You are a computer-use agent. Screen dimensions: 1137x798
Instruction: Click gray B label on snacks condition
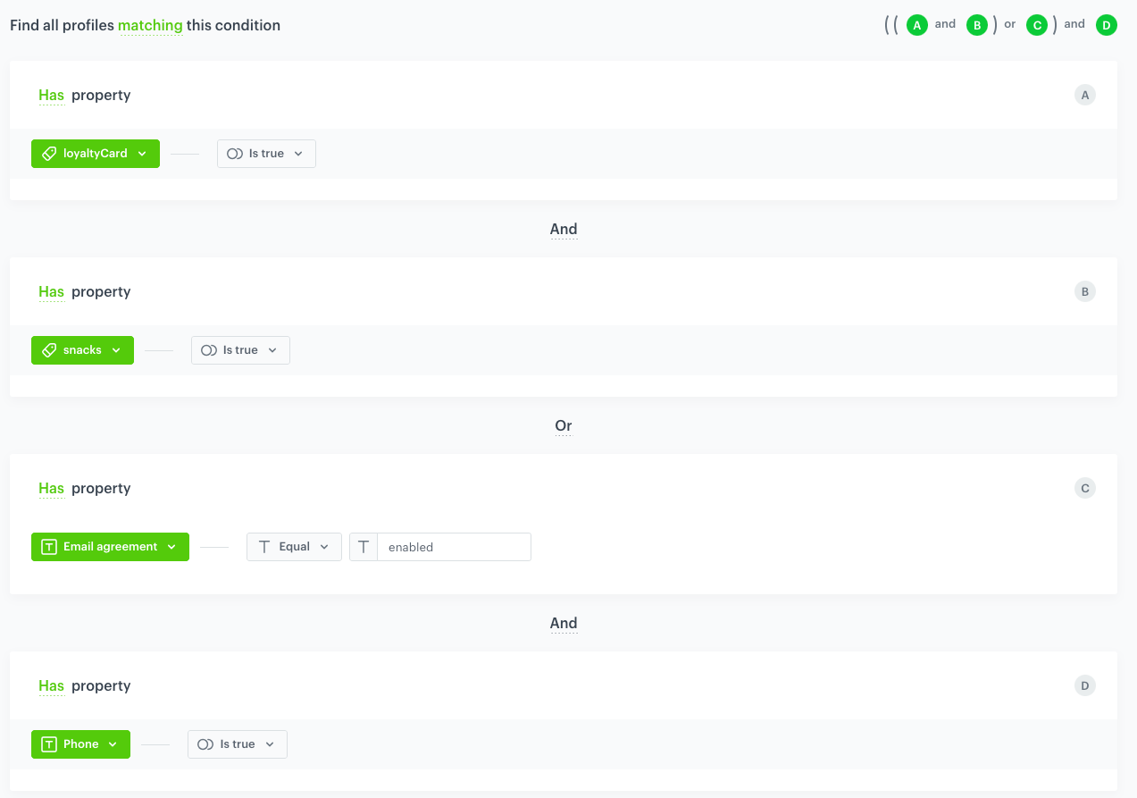coord(1084,292)
